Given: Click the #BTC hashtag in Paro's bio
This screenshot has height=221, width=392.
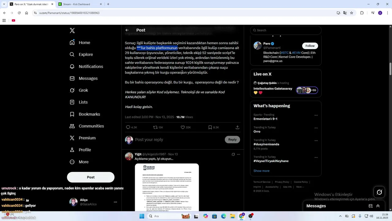Looking at the screenshot, I should [x=285, y=53].
